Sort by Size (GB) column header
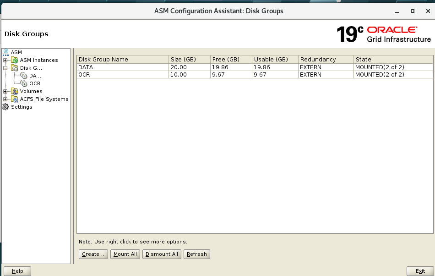The width and height of the screenshot is (435, 276). [190, 60]
